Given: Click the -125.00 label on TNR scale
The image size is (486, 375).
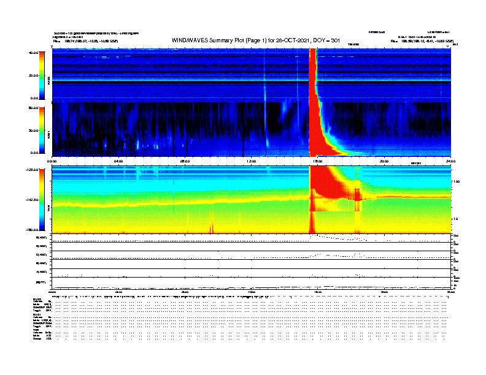Looking at the screenshot, I should coord(32,170).
